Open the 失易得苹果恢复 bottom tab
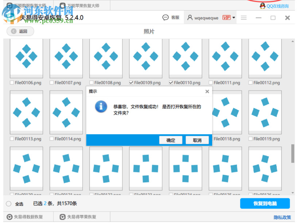The image size is (300, 223). 82,217
